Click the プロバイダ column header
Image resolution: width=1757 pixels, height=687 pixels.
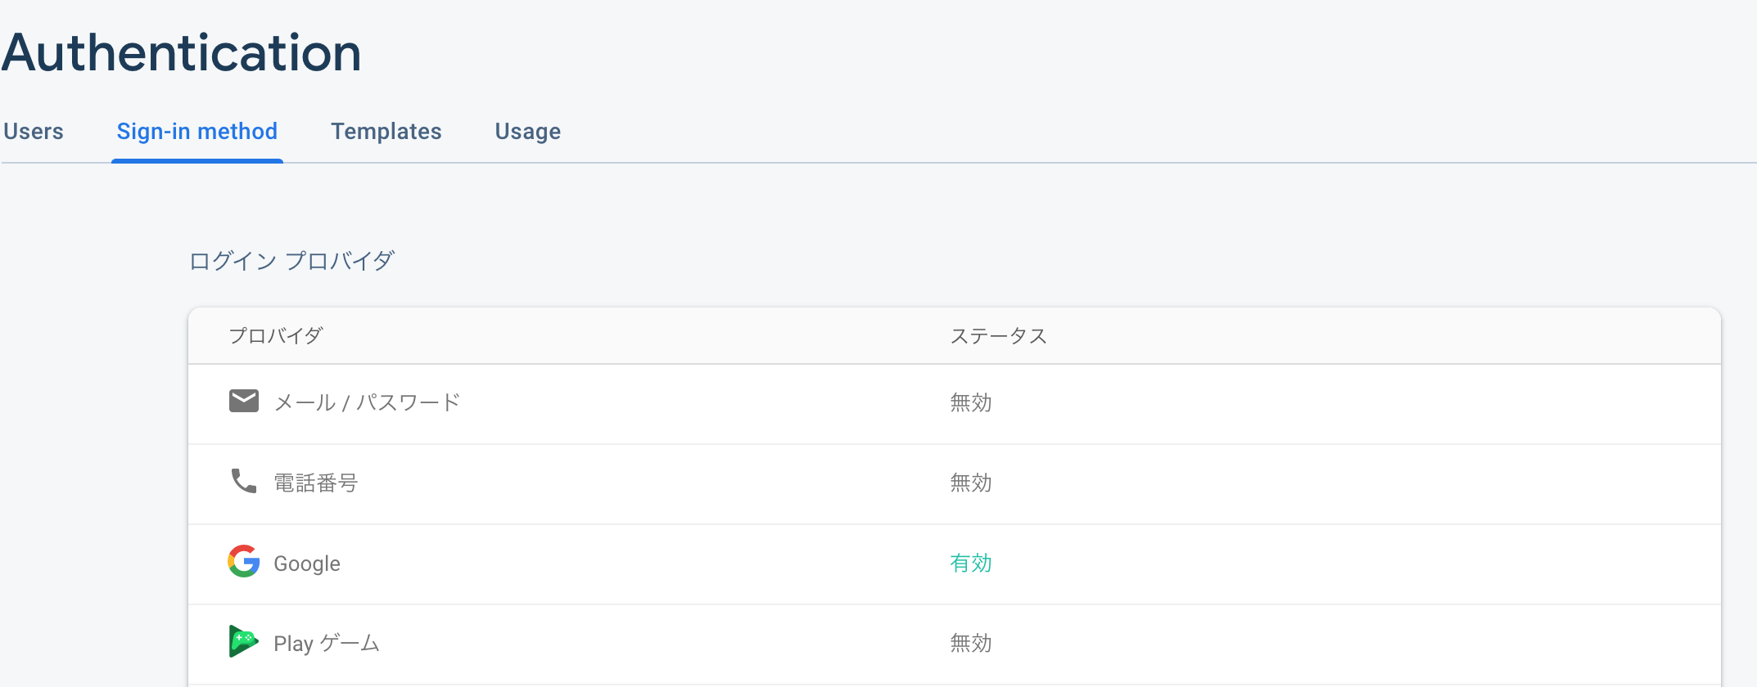click(x=276, y=335)
